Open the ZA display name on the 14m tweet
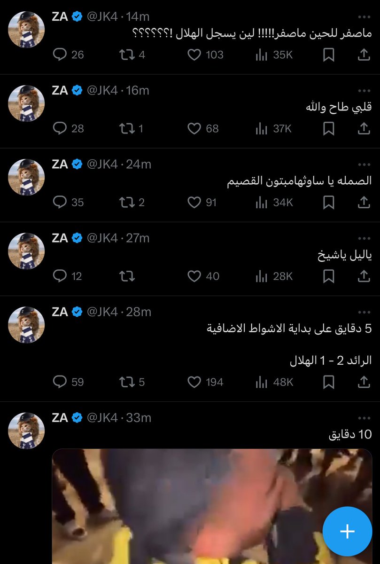 click(x=60, y=16)
